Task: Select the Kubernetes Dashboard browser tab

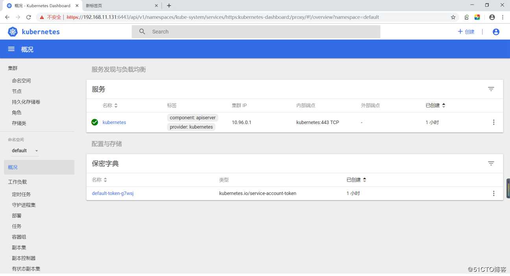Action: pyautogui.click(x=42, y=6)
